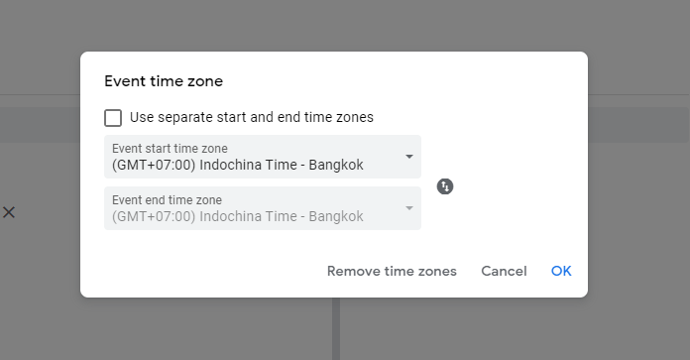Click the X icon behind the dialog
690x360 pixels.
tap(9, 212)
